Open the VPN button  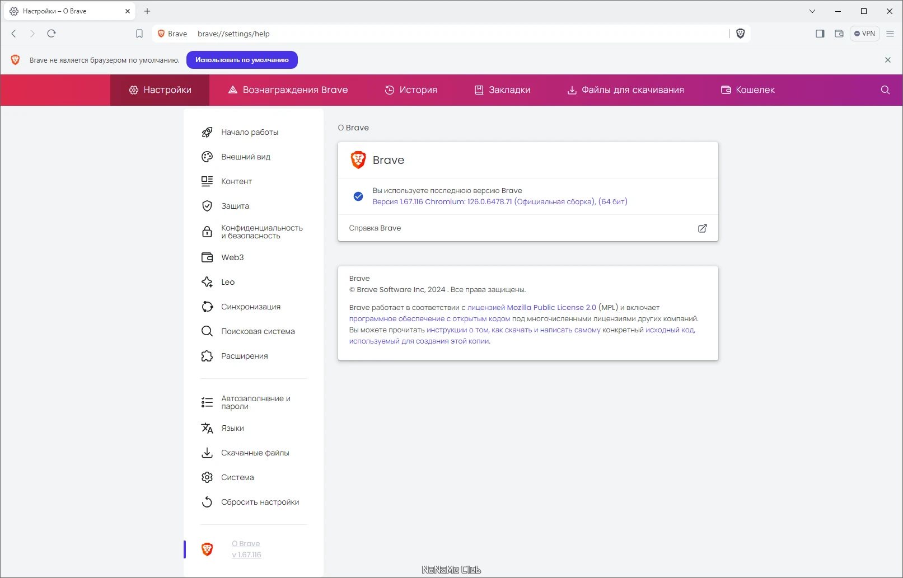click(x=865, y=34)
